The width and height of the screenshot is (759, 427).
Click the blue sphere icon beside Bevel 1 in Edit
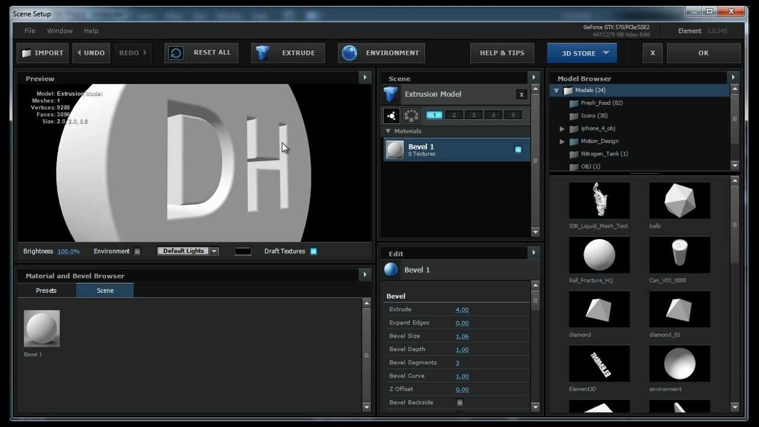(391, 270)
